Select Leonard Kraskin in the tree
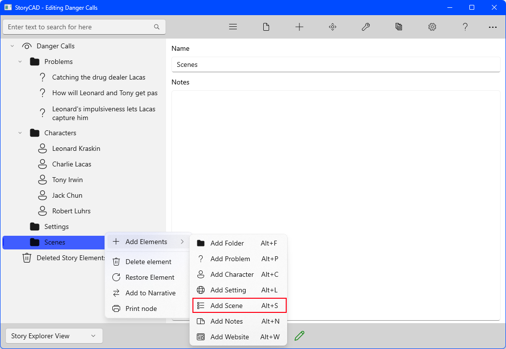Viewport: 506px width, 349px height. point(76,148)
